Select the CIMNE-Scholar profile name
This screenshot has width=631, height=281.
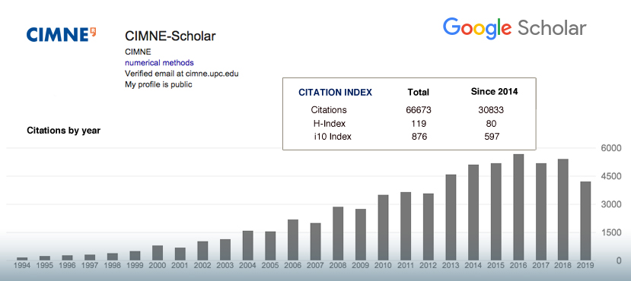[170, 36]
